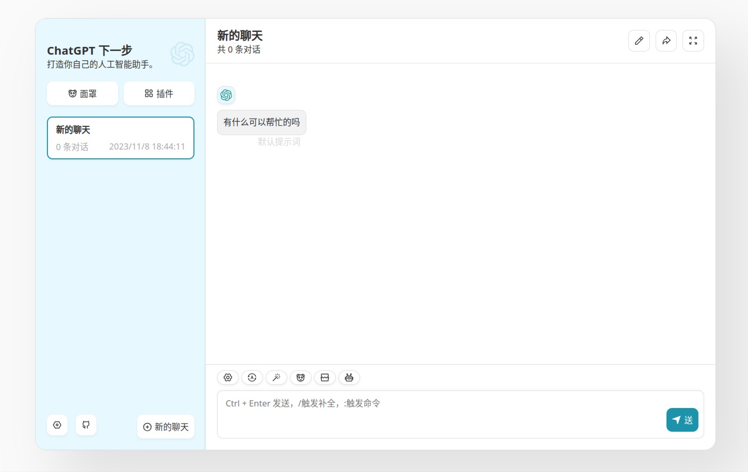The width and height of the screenshot is (748, 472).
Task: Click the ChatGPT 下一步 sidebar title
Action: 90,51
